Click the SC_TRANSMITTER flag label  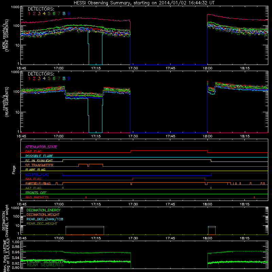point(39,165)
